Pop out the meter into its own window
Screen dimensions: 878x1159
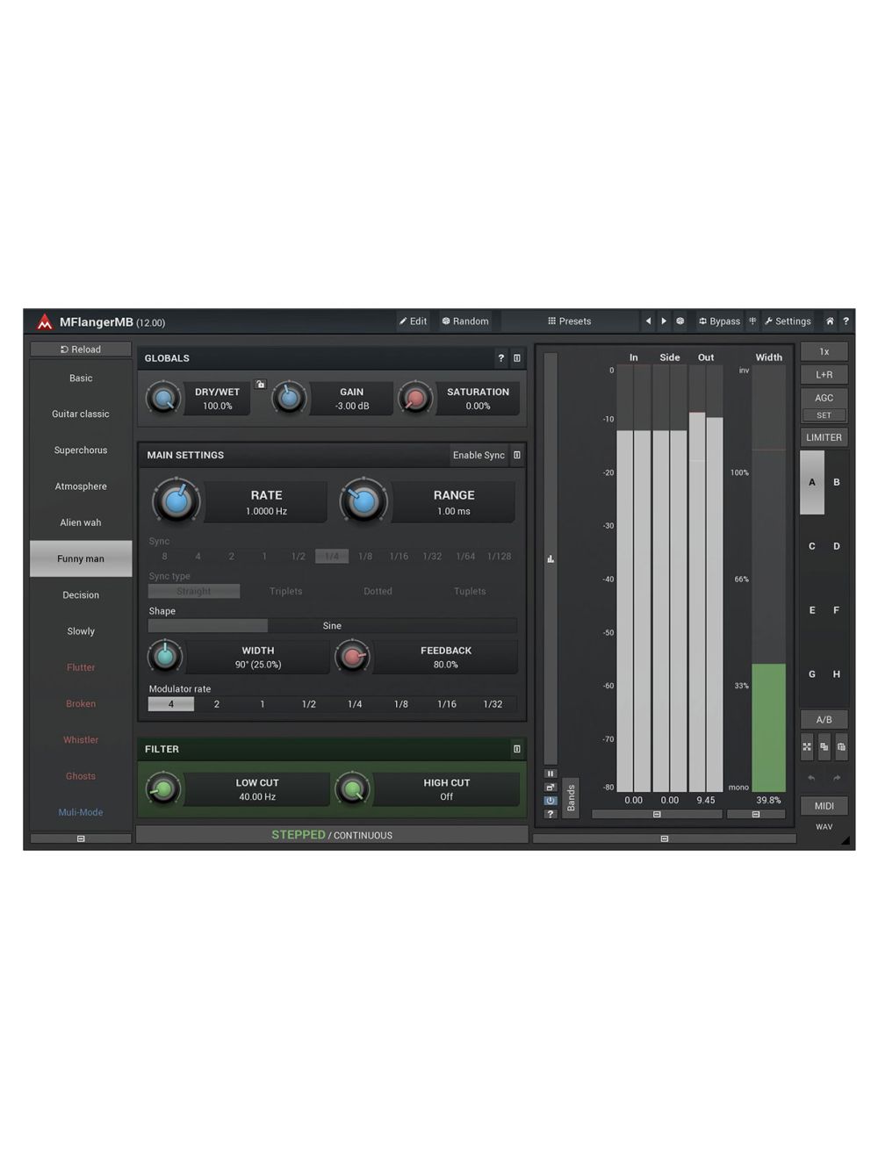click(551, 787)
